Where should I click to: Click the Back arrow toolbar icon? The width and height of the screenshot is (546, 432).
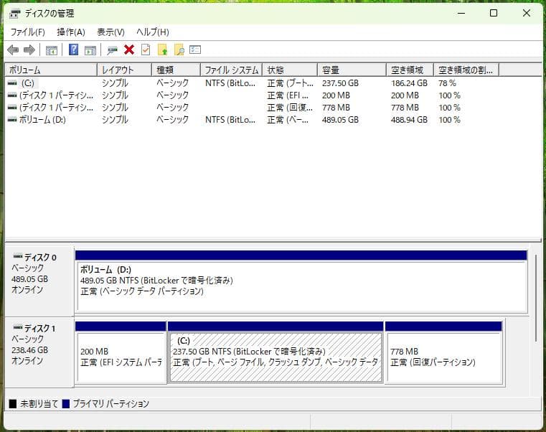13,50
